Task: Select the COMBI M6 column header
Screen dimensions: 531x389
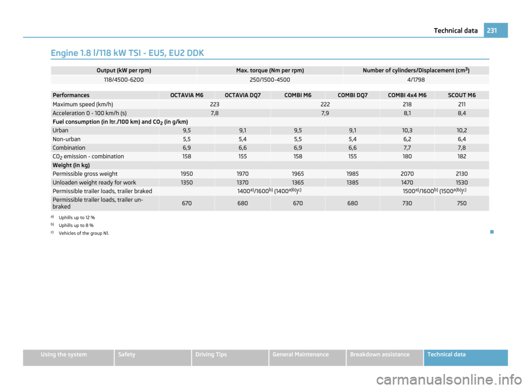Action: coord(298,95)
